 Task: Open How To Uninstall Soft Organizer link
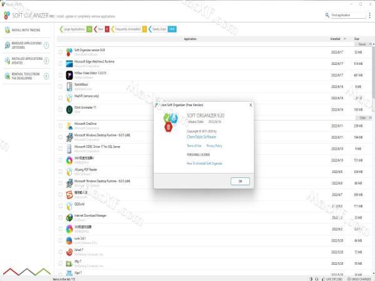pos(204,164)
